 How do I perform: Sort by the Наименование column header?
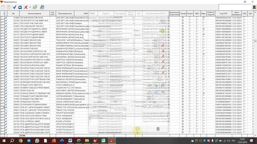click(x=35, y=14)
